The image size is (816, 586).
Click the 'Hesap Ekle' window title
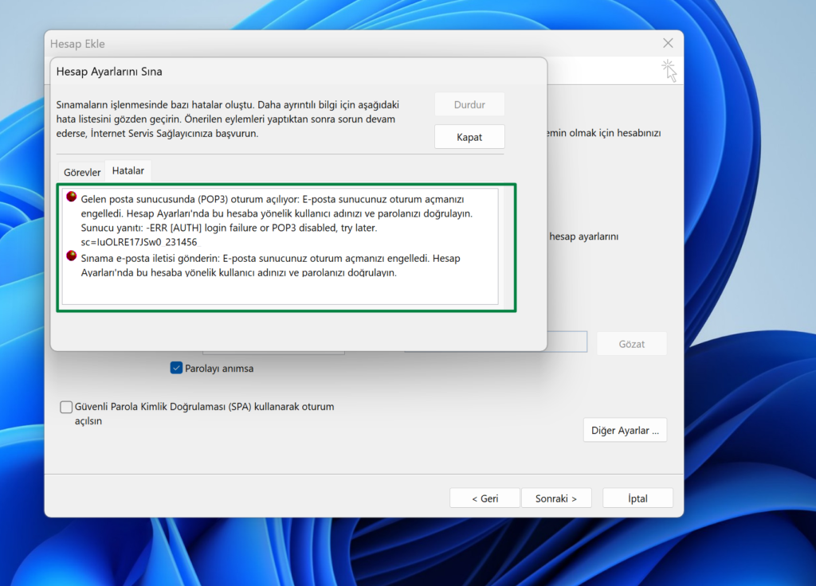click(x=77, y=44)
